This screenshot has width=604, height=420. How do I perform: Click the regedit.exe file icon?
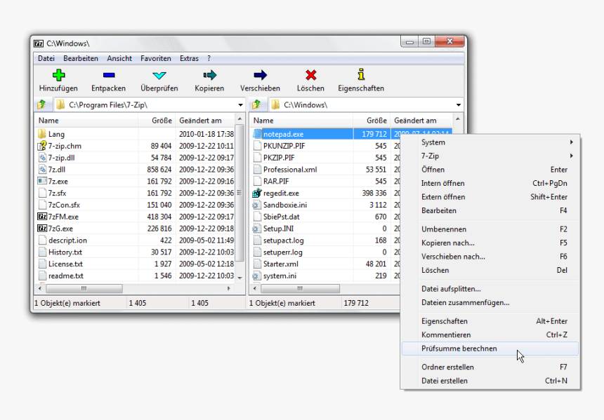pyautogui.click(x=257, y=193)
